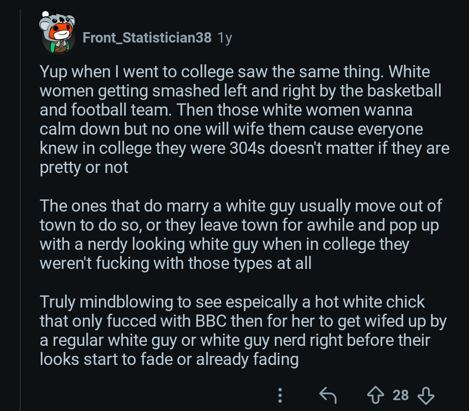
Task: Open the three-dot comment options menu
Action: pos(280,394)
